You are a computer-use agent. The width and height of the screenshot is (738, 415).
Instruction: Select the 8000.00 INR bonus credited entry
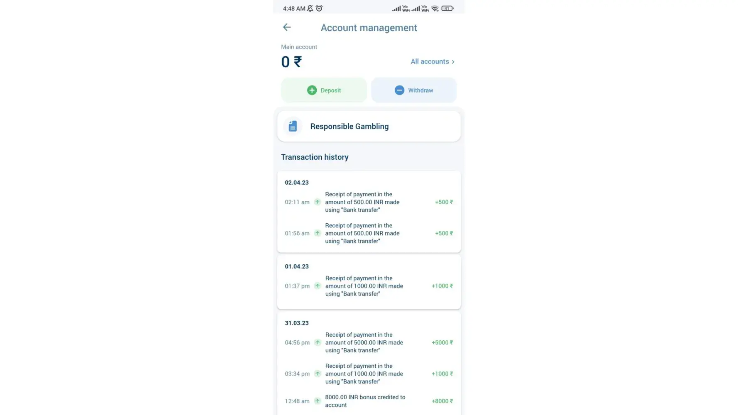(x=365, y=401)
